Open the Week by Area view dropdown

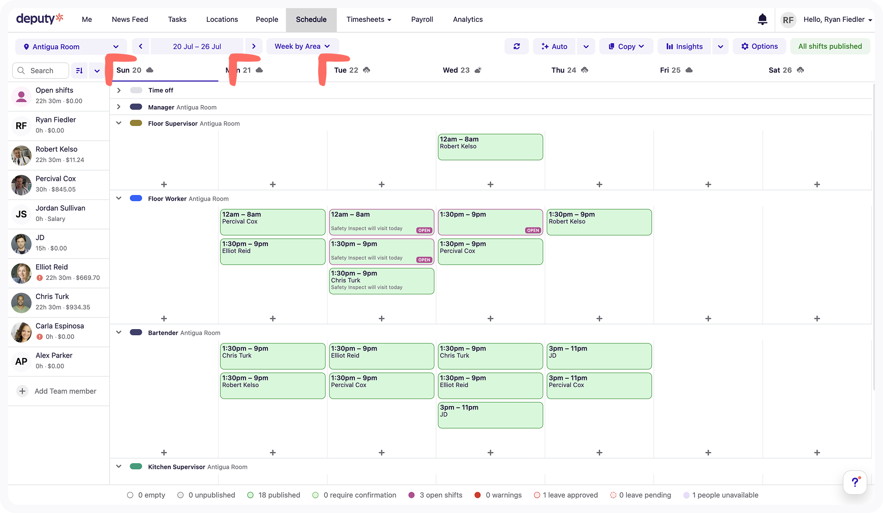point(302,46)
